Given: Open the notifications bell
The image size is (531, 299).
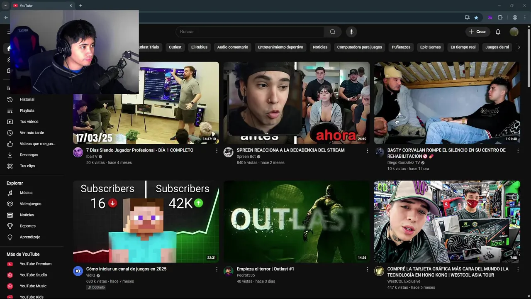Looking at the screenshot, I should (x=498, y=32).
